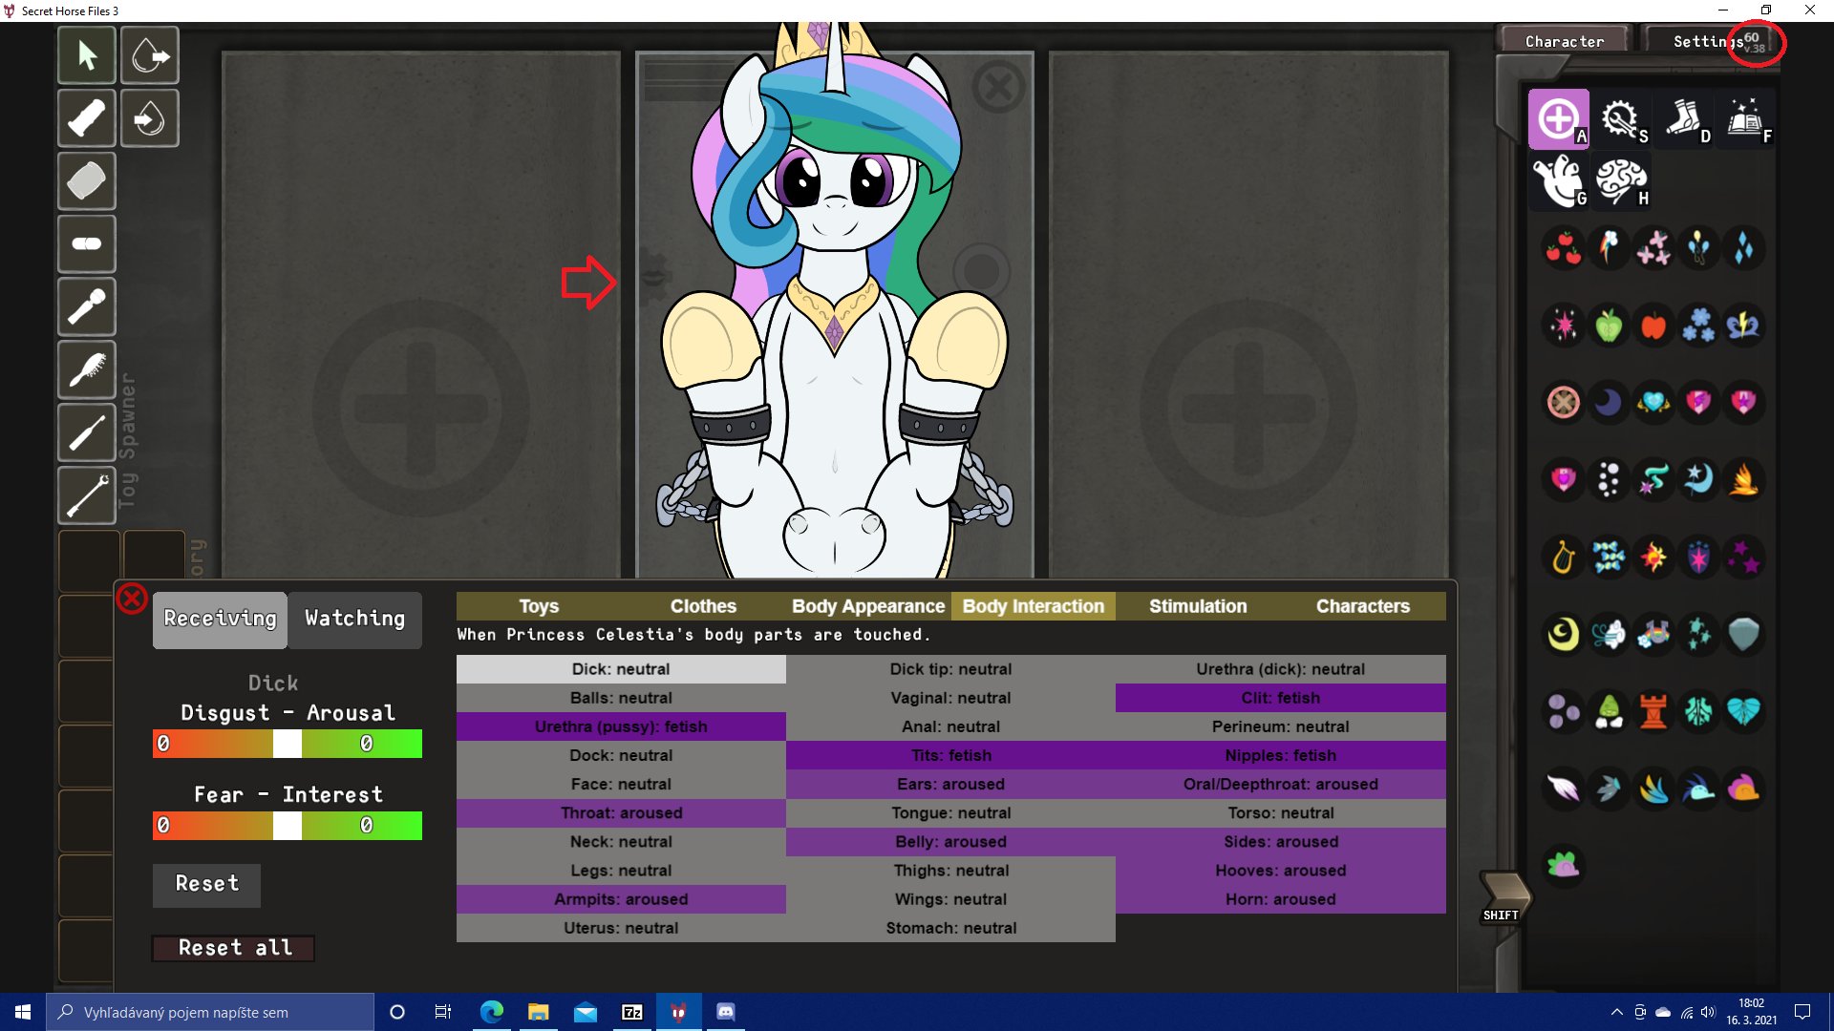Open the add character icon labeled A
The width and height of the screenshot is (1834, 1031).
[1559, 119]
